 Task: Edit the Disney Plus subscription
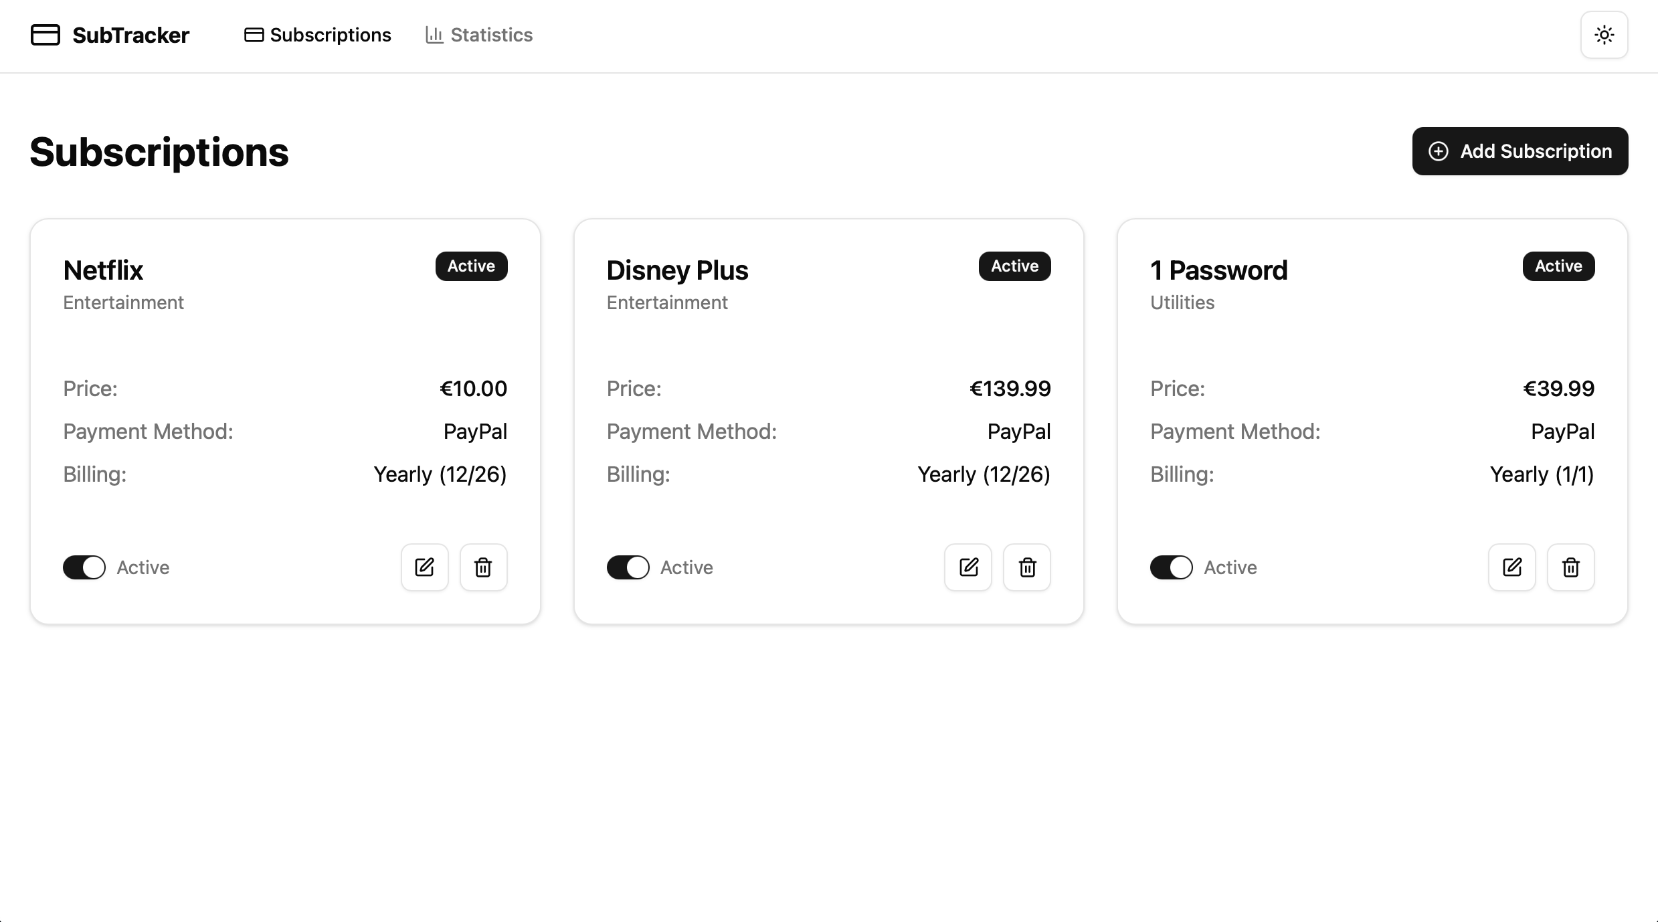point(968,567)
